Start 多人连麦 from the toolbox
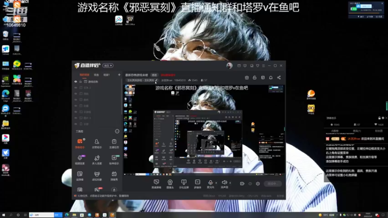The width and height of the screenshot is (388, 218). point(97,160)
